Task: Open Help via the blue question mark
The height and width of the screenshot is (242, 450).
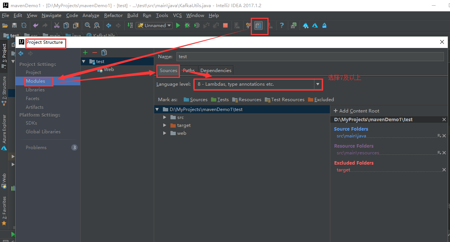Action: click(282, 25)
